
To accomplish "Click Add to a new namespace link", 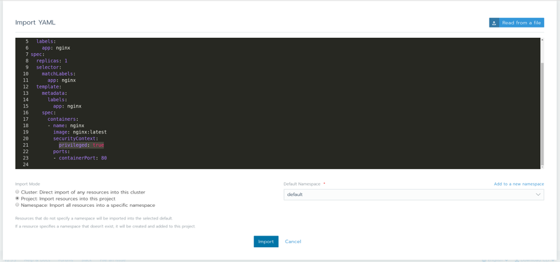I will 519,184.
